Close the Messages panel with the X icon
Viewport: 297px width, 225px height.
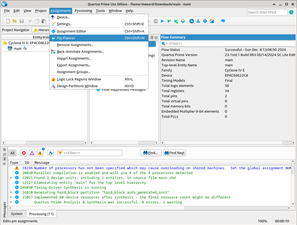tap(4, 150)
